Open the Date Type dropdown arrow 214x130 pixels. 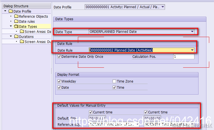[x=192, y=32]
